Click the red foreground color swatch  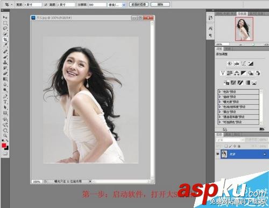[4, 145]
